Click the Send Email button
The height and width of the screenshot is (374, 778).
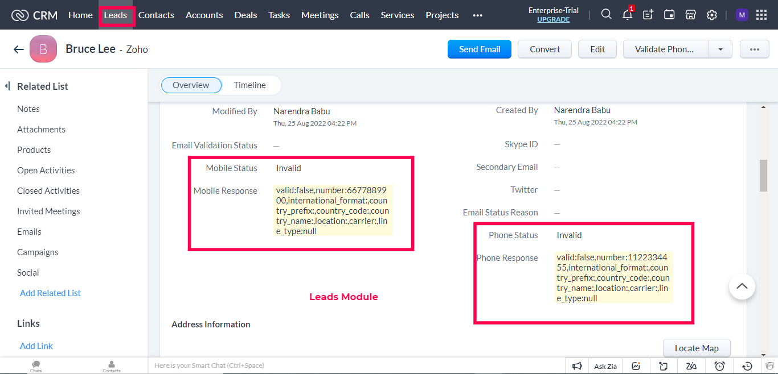(x=479, y=49)
